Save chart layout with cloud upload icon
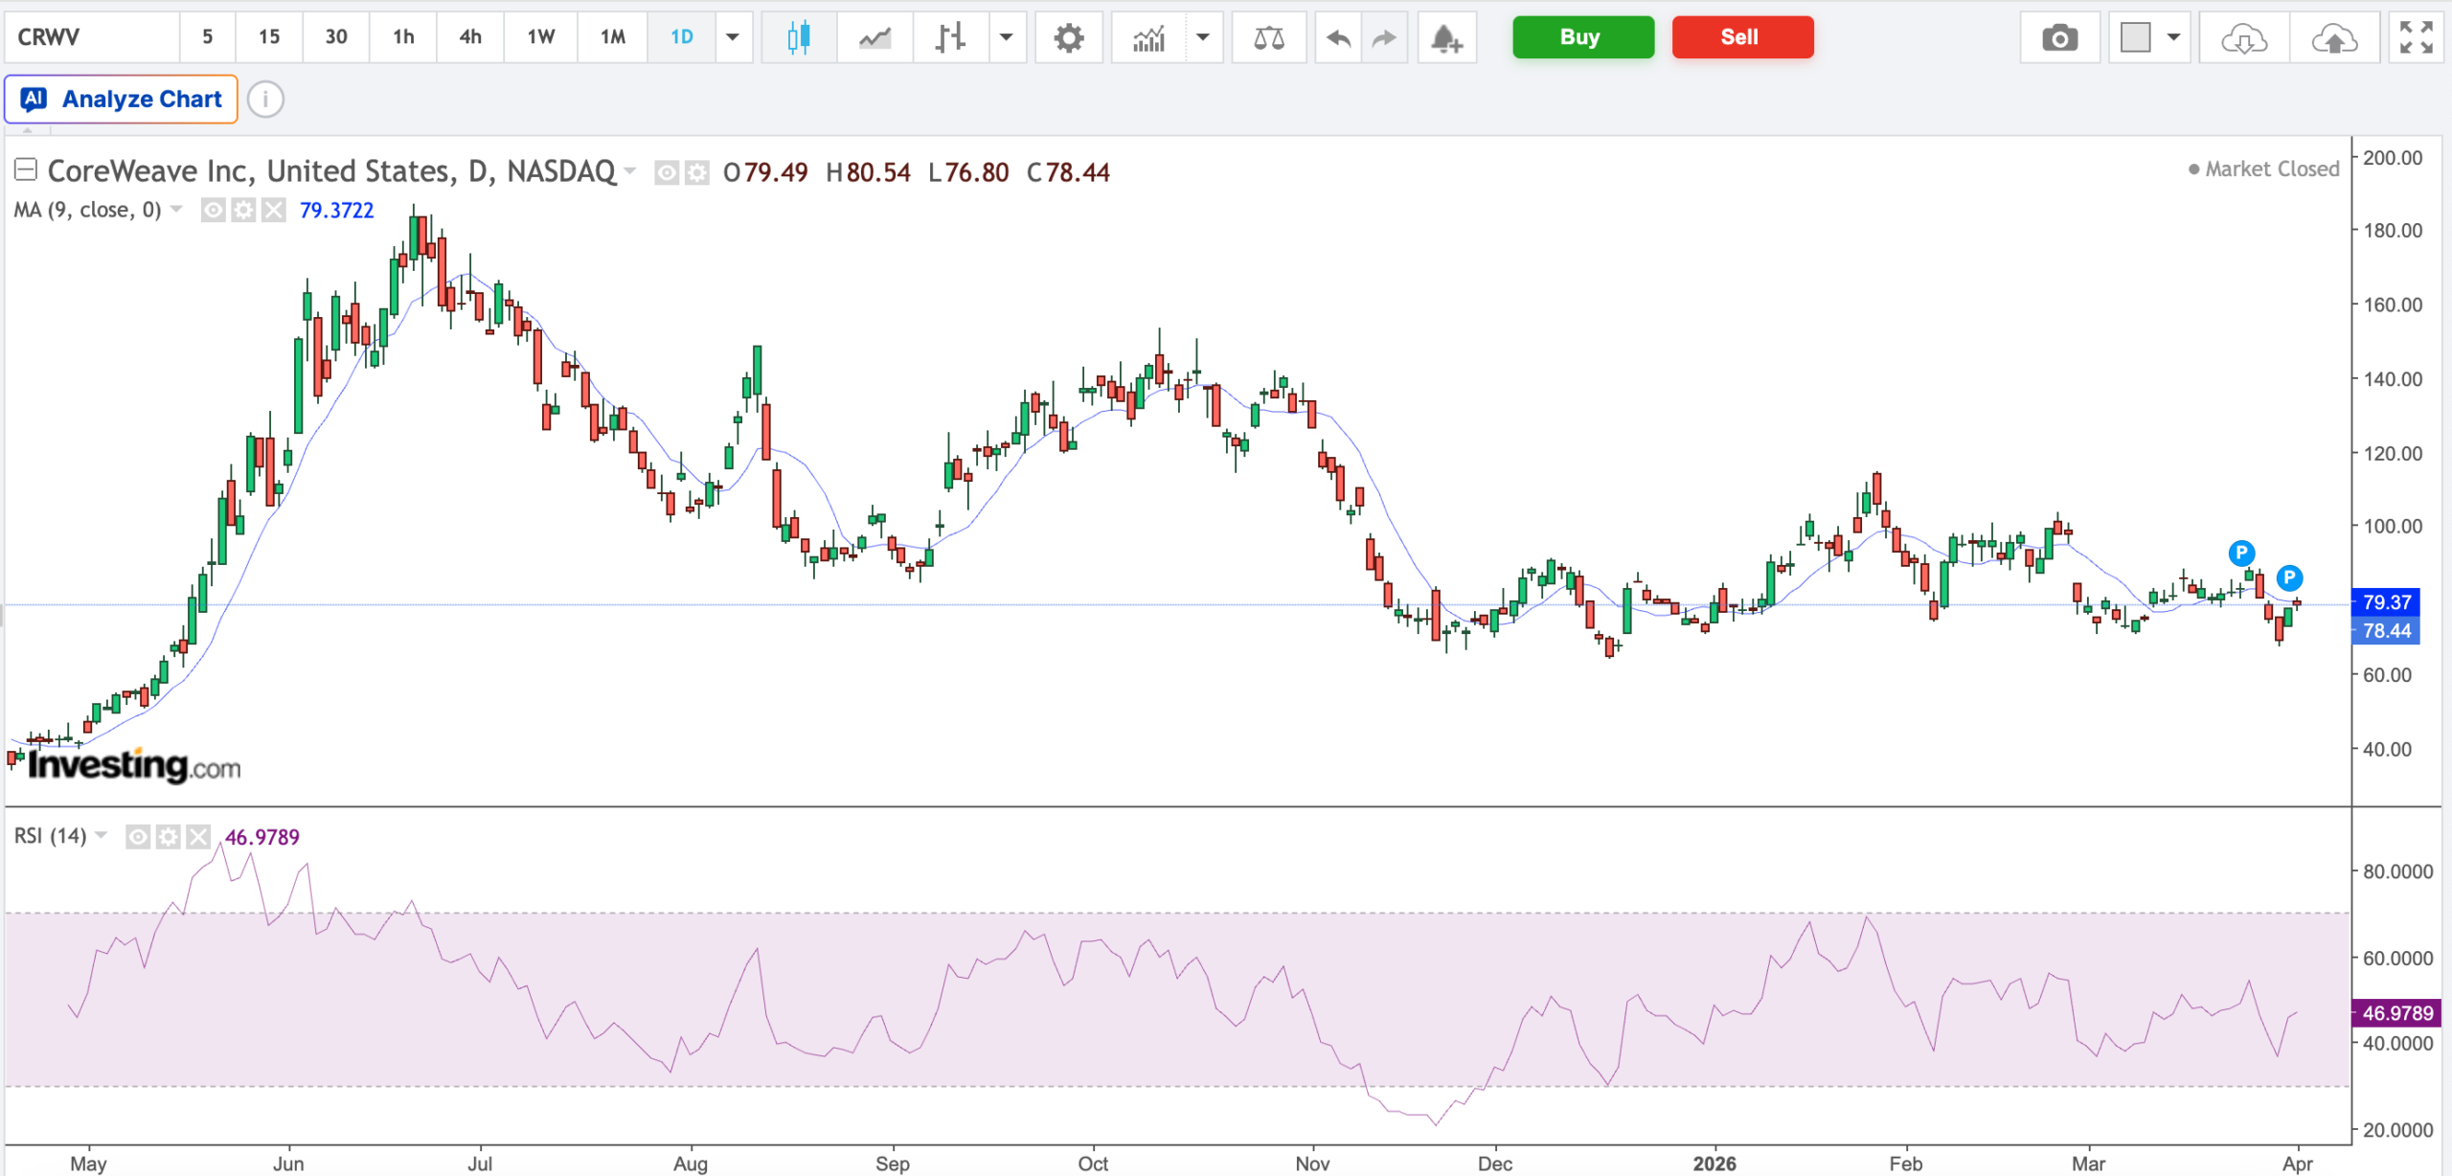 [2334, 37]
